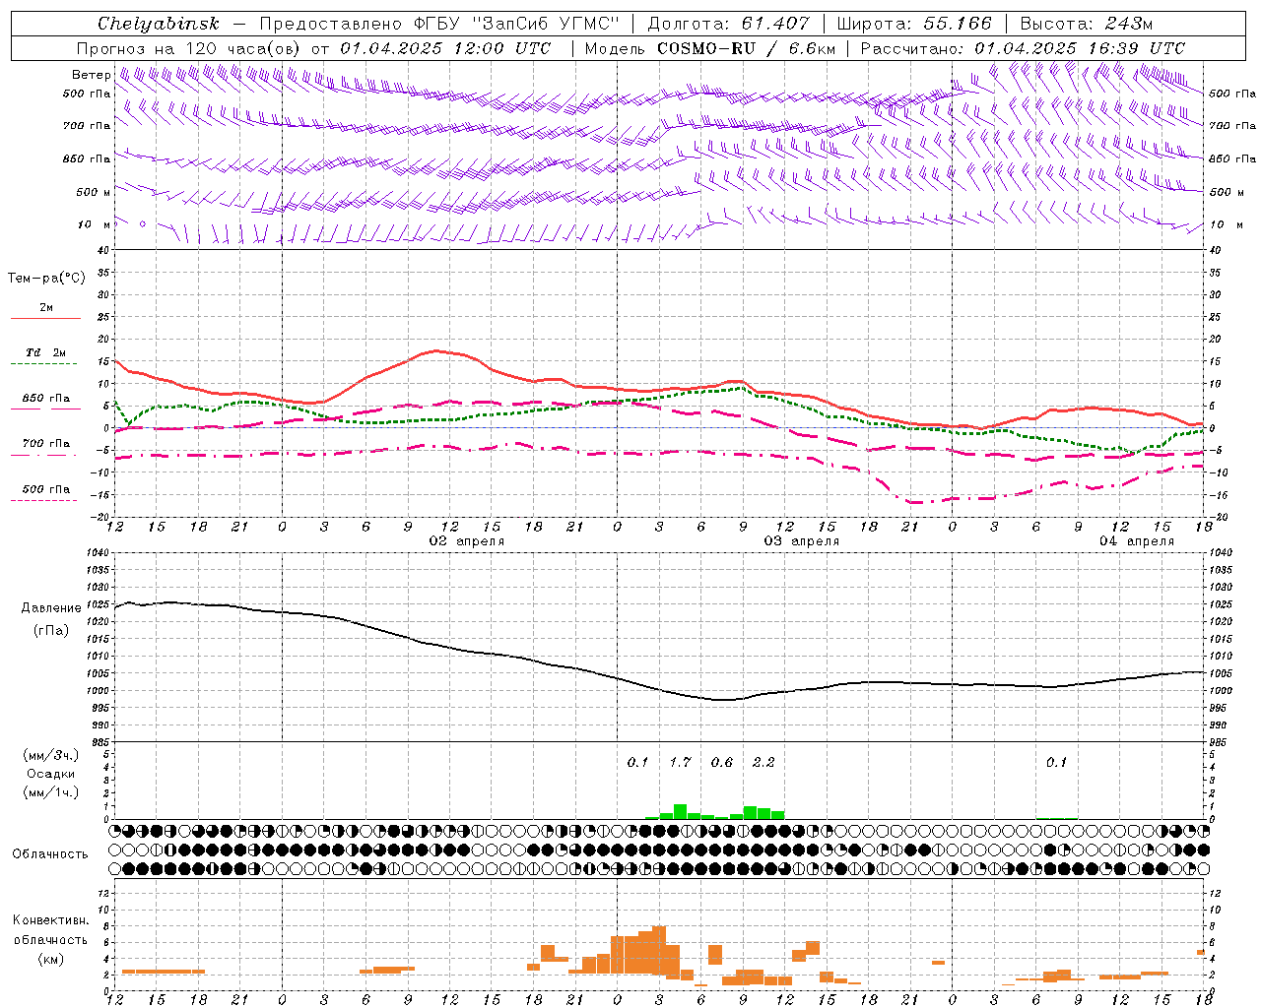Click the left '500 гПа' wind level label
The width and height of the screenshot is (1261, 1008).
tap(87, 94)
